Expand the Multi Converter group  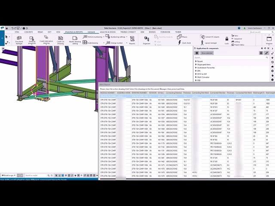pyautogui.click(x=196, y=77)
